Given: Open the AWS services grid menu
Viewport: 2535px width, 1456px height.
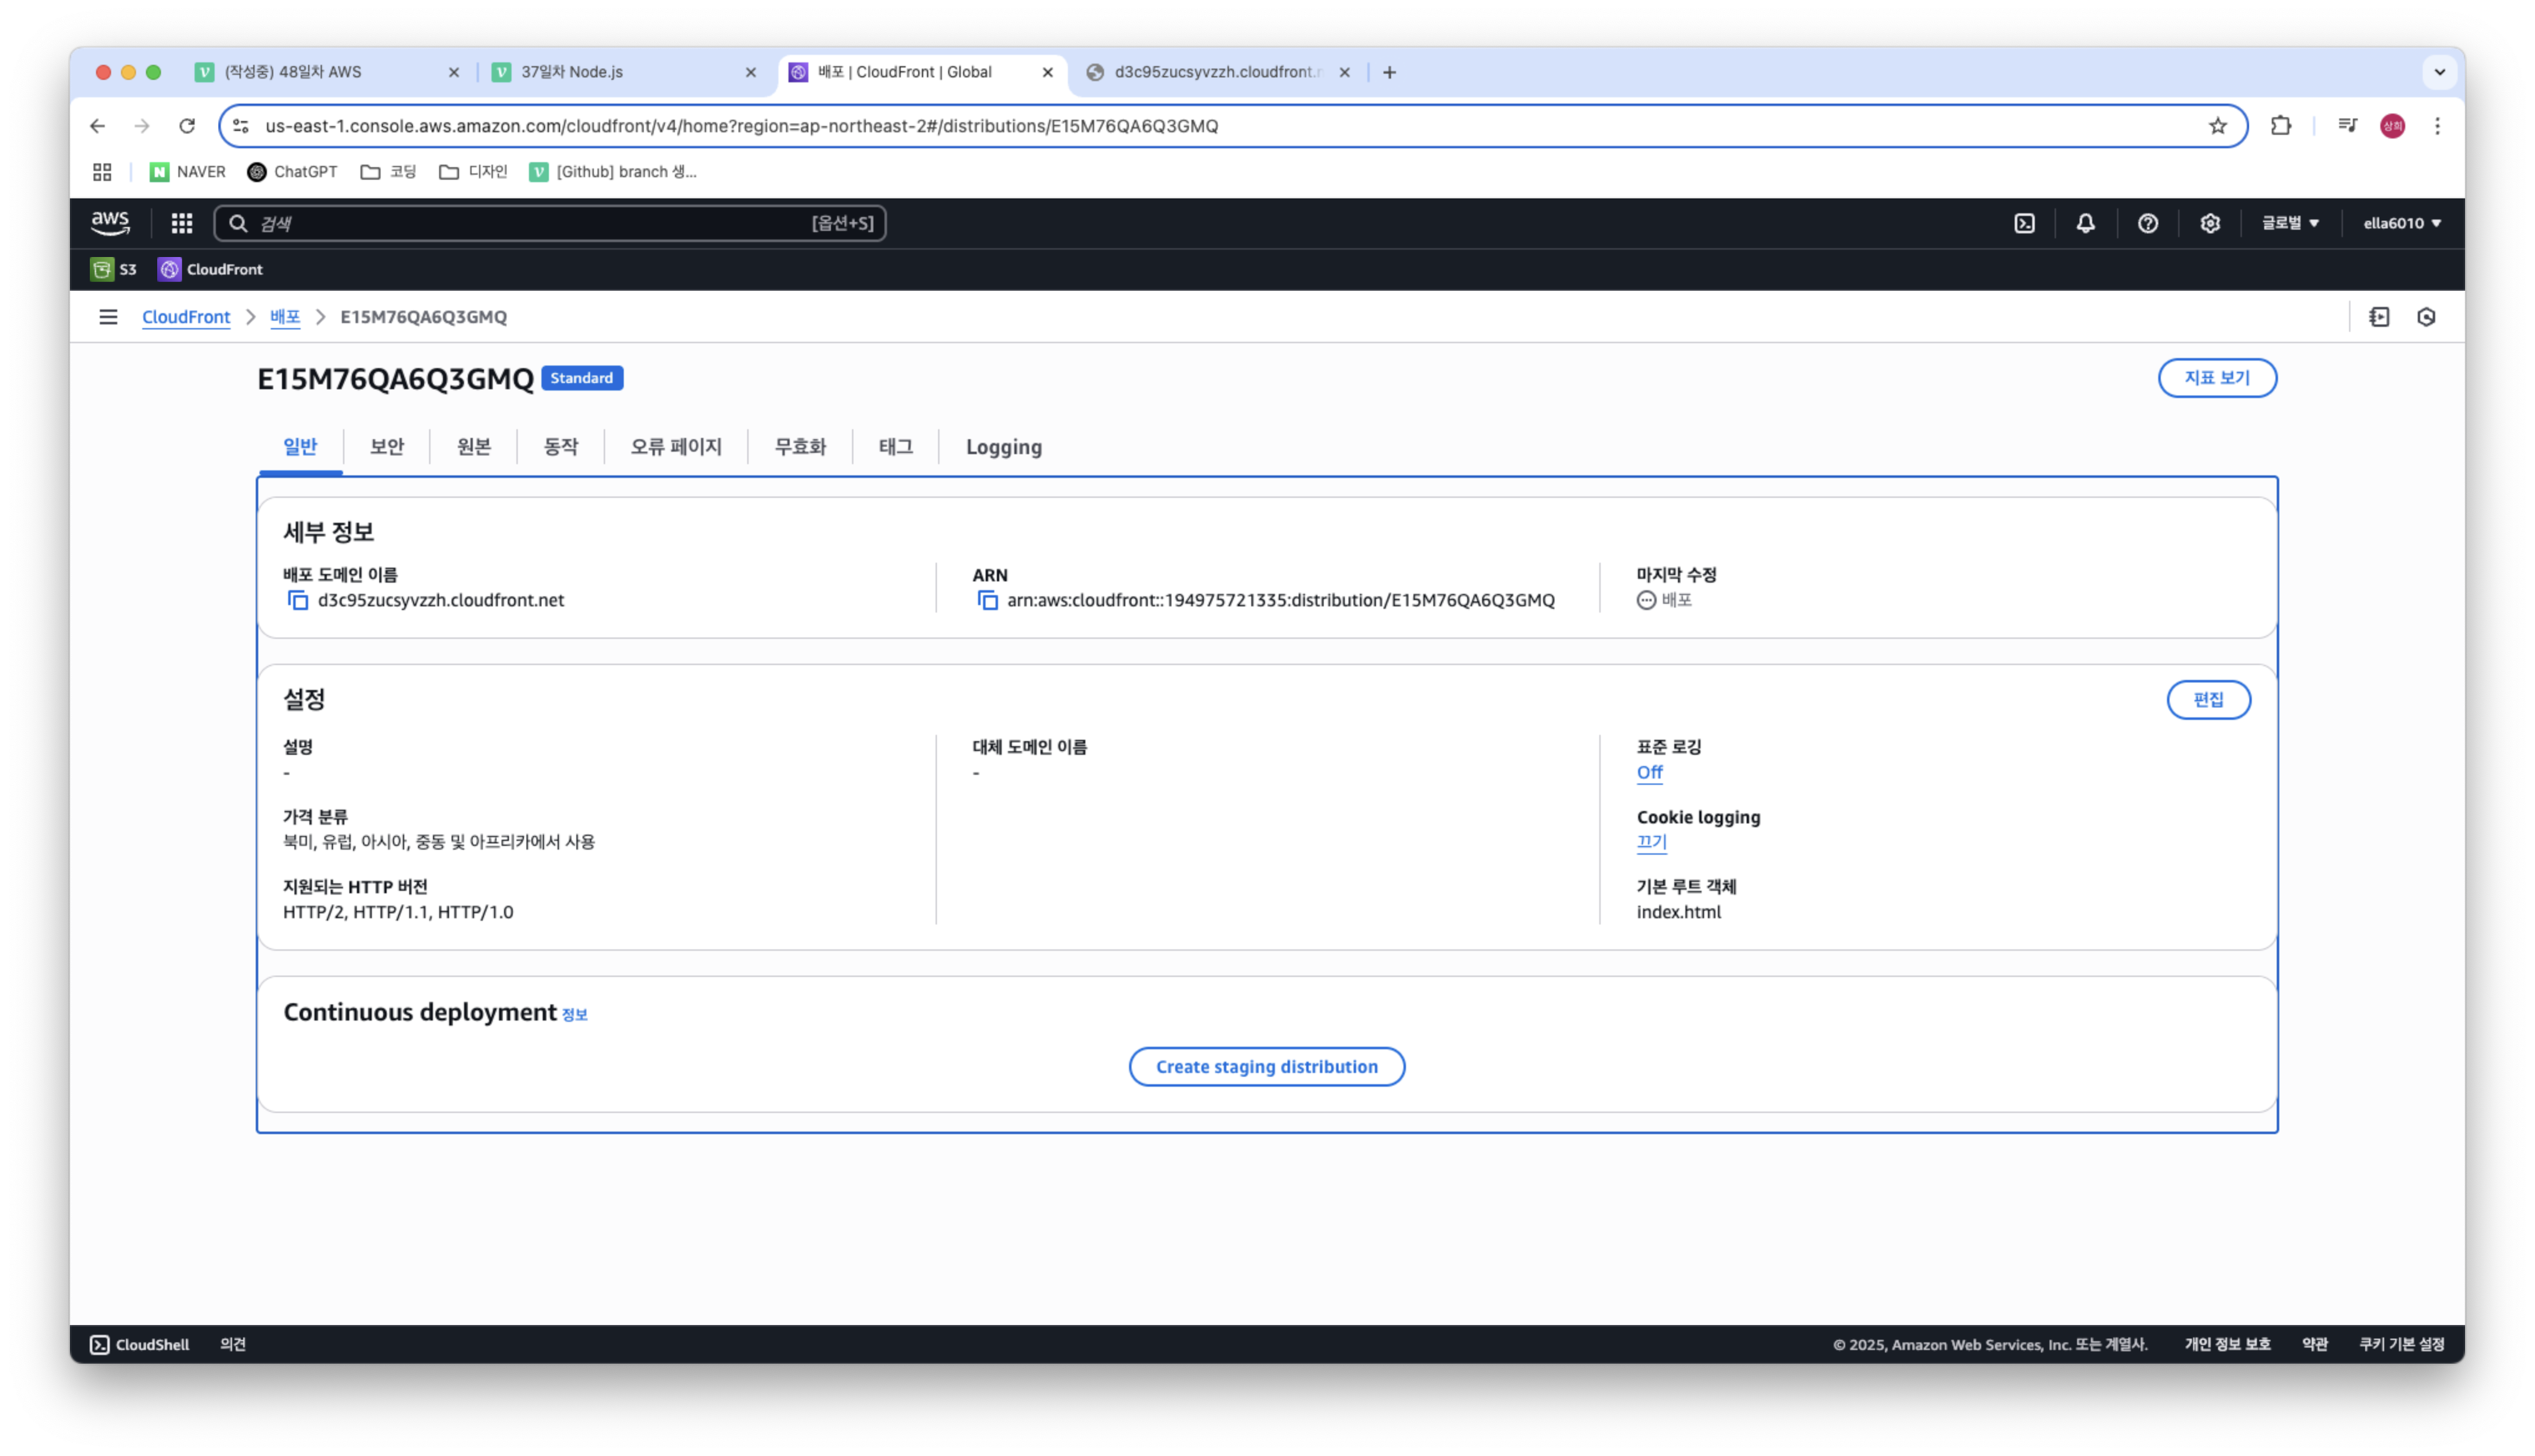Looking at the screenshot, I should click(x=181, y=223).
